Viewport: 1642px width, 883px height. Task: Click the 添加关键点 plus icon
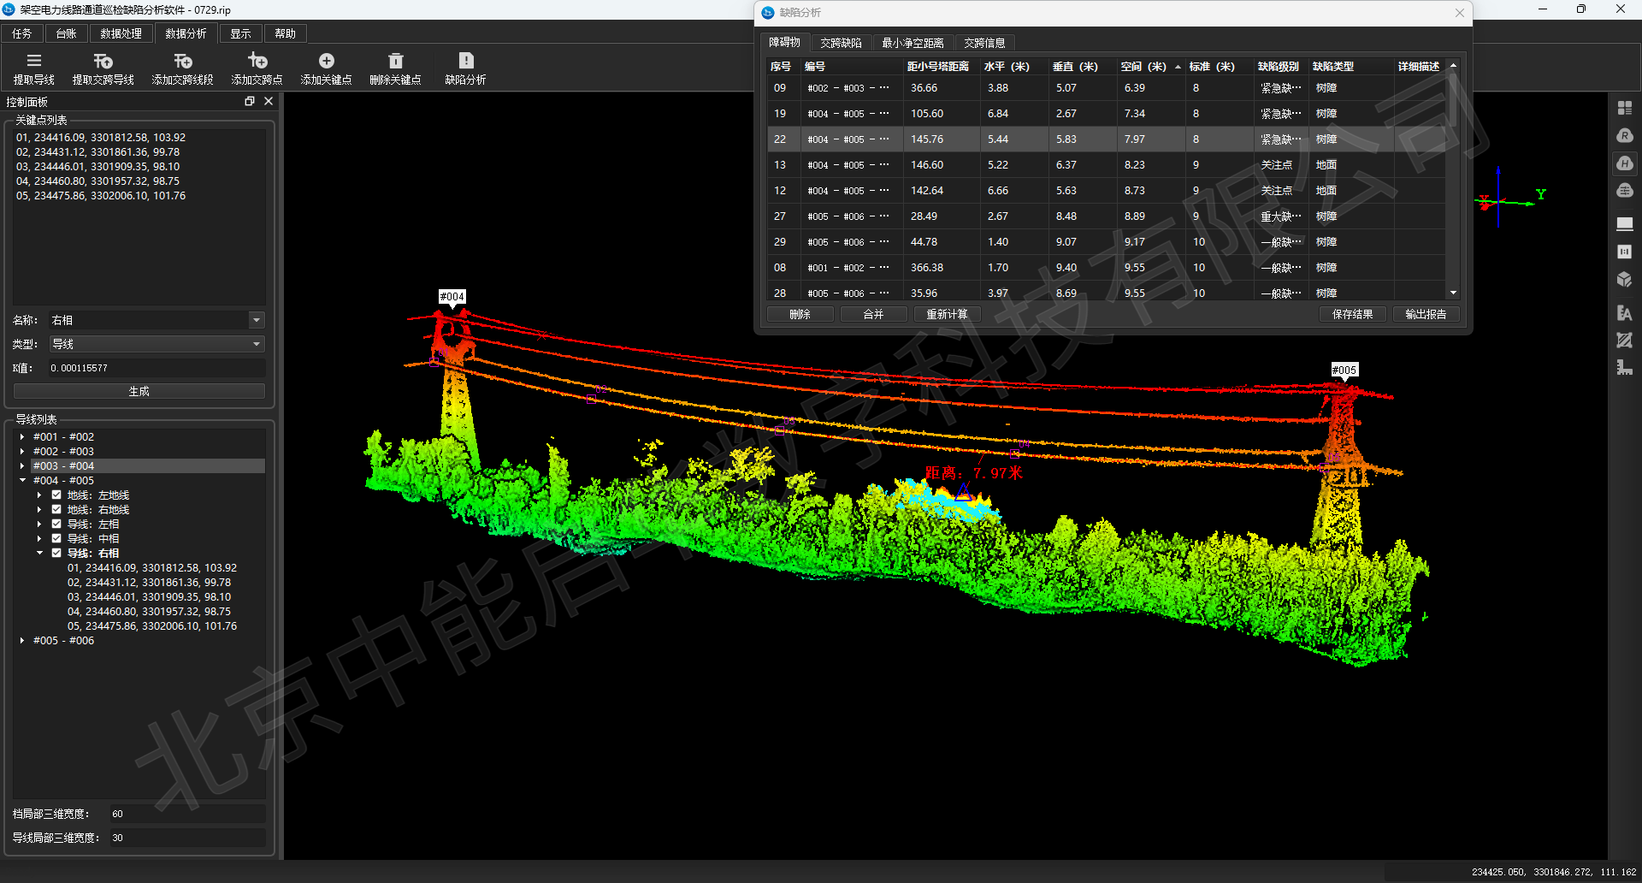[x=326, y=62]
